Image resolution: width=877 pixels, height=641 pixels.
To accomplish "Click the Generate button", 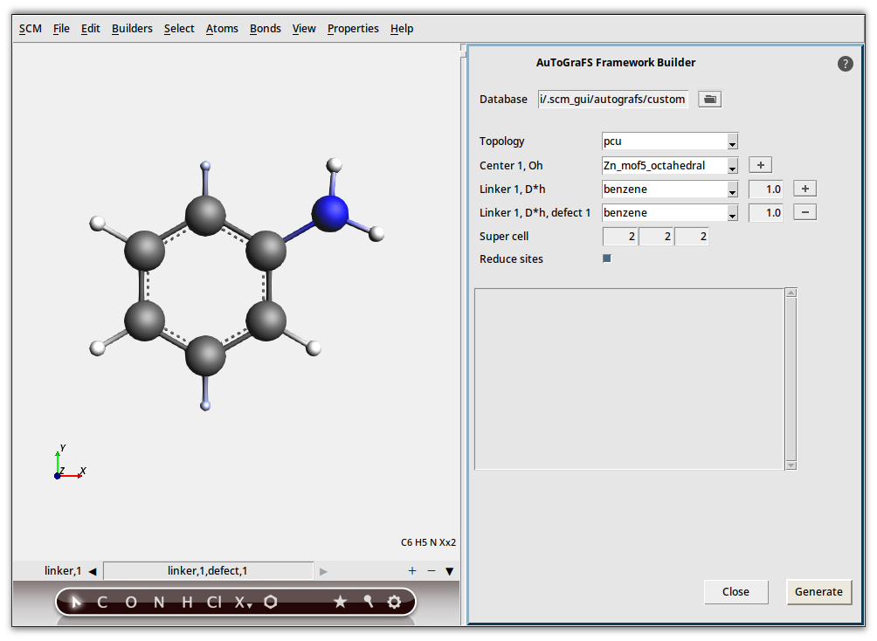I will coord(818,591).
